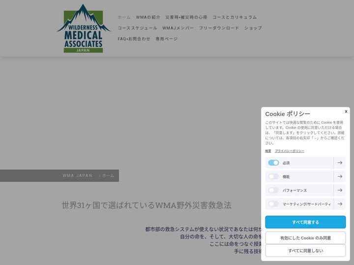Image resolution: width=354 pixels, height=265 pixels.
Task: Open FAQ・お問合わせ menu item
Action: pos(134,39)
